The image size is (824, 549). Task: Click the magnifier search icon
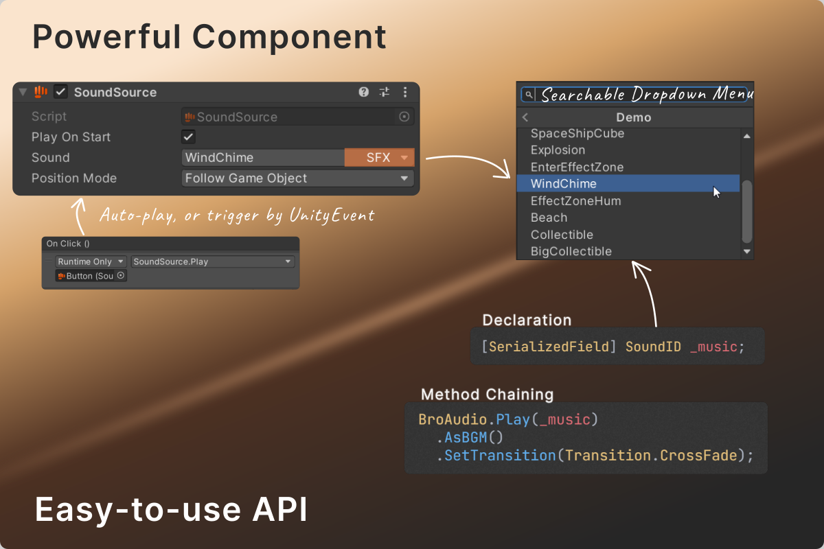pyautogui.click(x=529, y=95)
